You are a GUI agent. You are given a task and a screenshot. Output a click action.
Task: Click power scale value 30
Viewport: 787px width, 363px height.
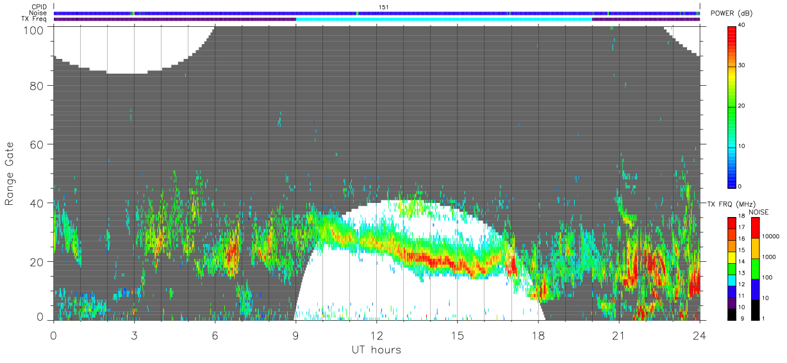[x=742, y=66]
